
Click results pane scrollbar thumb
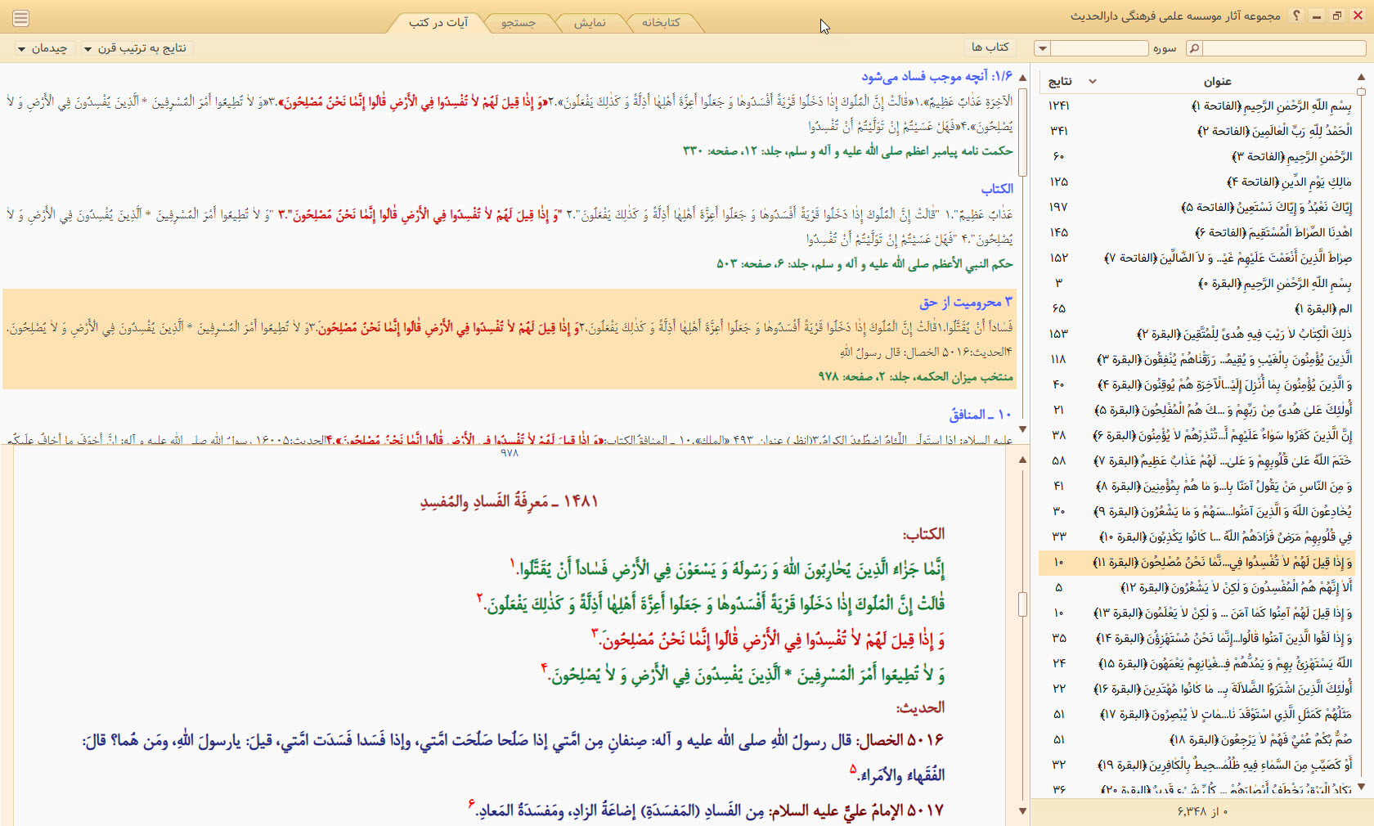[x=1022, y=131]
